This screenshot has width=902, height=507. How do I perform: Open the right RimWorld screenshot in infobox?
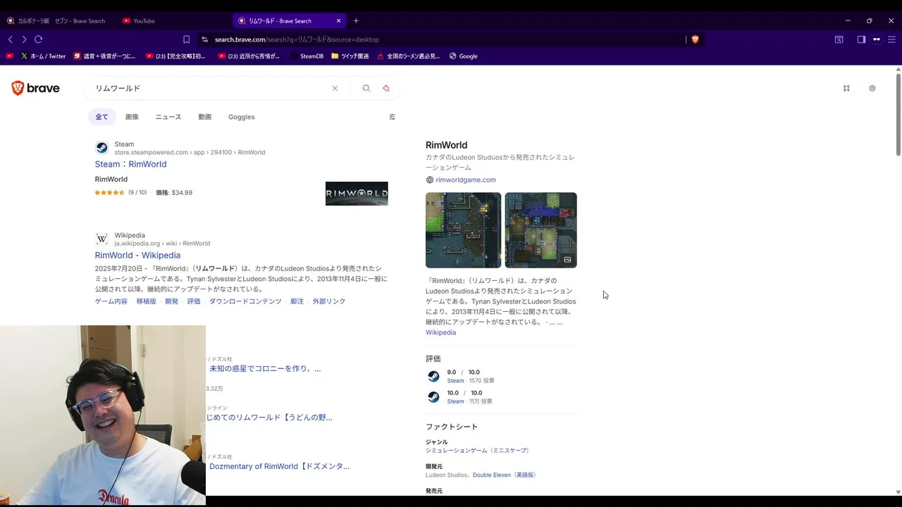coord(540,230)
